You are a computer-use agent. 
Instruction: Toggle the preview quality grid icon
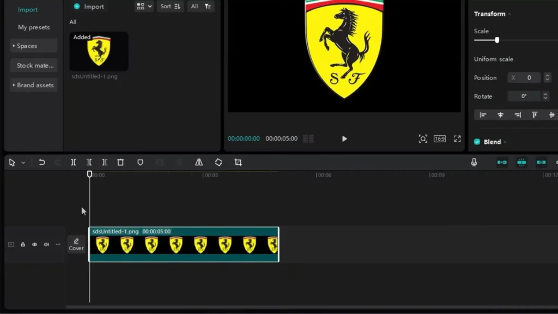(308, 139)
